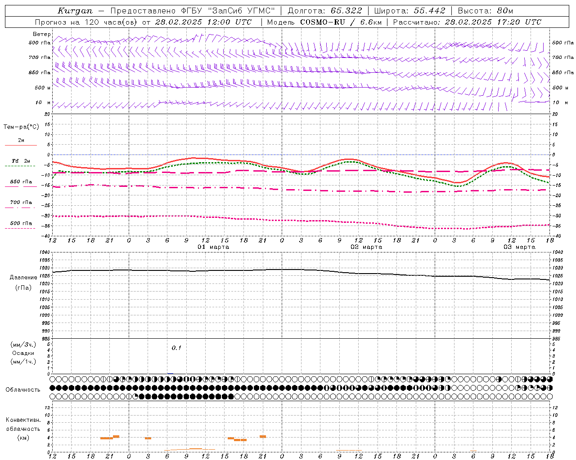Click the "10 м" wind level label on left
Viewport: 576px width, 460px height.
(x=43, y=103)
